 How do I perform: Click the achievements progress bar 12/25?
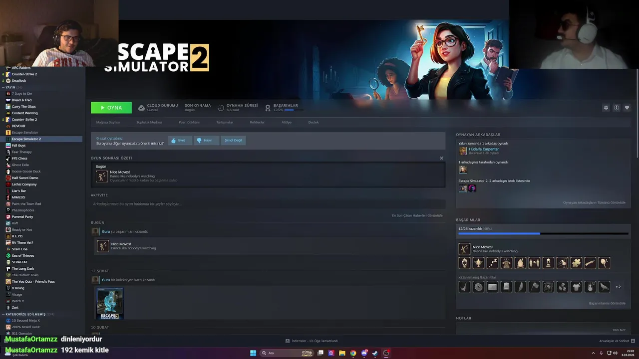pos(543,233)
